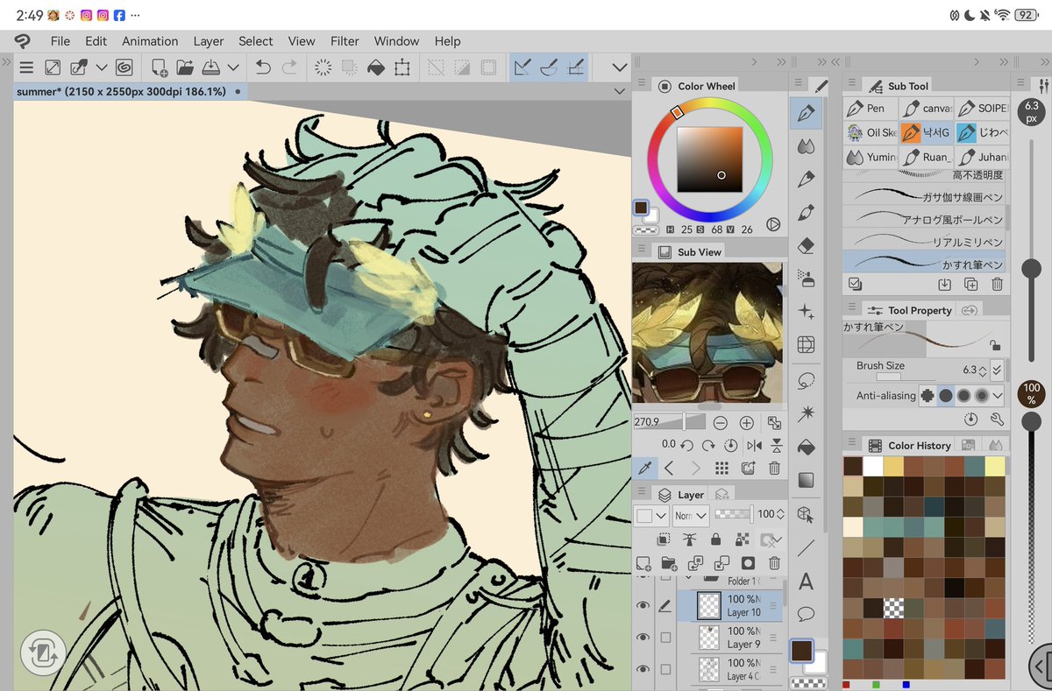Image resolution: width=1052 pixels, height=691 pixels.
Task: Open the layer blending mode dropdown
Action: (691, 516)
